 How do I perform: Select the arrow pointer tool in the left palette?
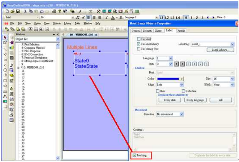click(x=5, y=37)
